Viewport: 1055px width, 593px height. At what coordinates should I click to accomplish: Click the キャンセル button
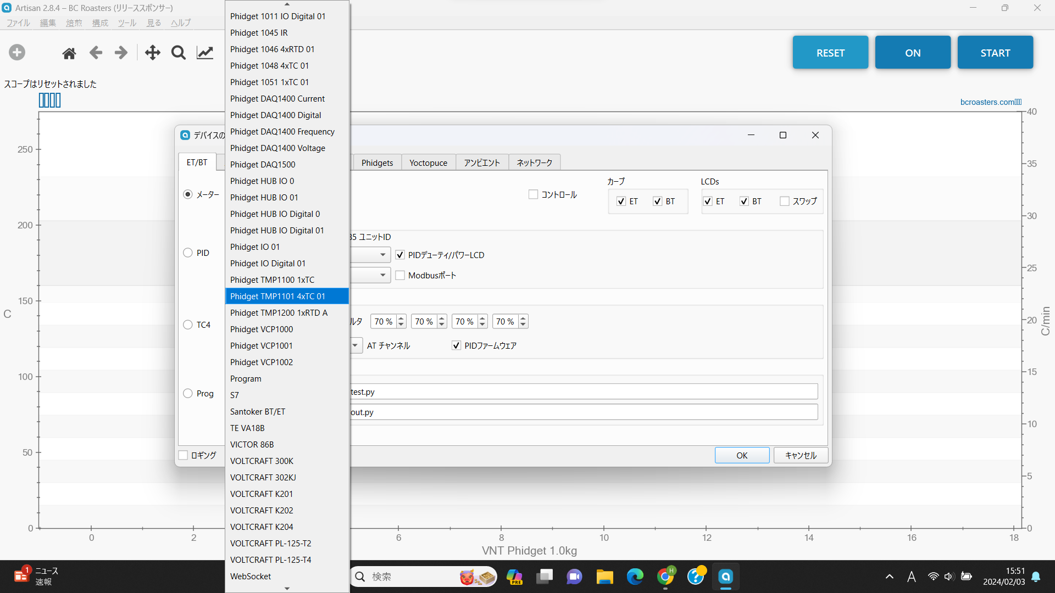tap(801, 455)
